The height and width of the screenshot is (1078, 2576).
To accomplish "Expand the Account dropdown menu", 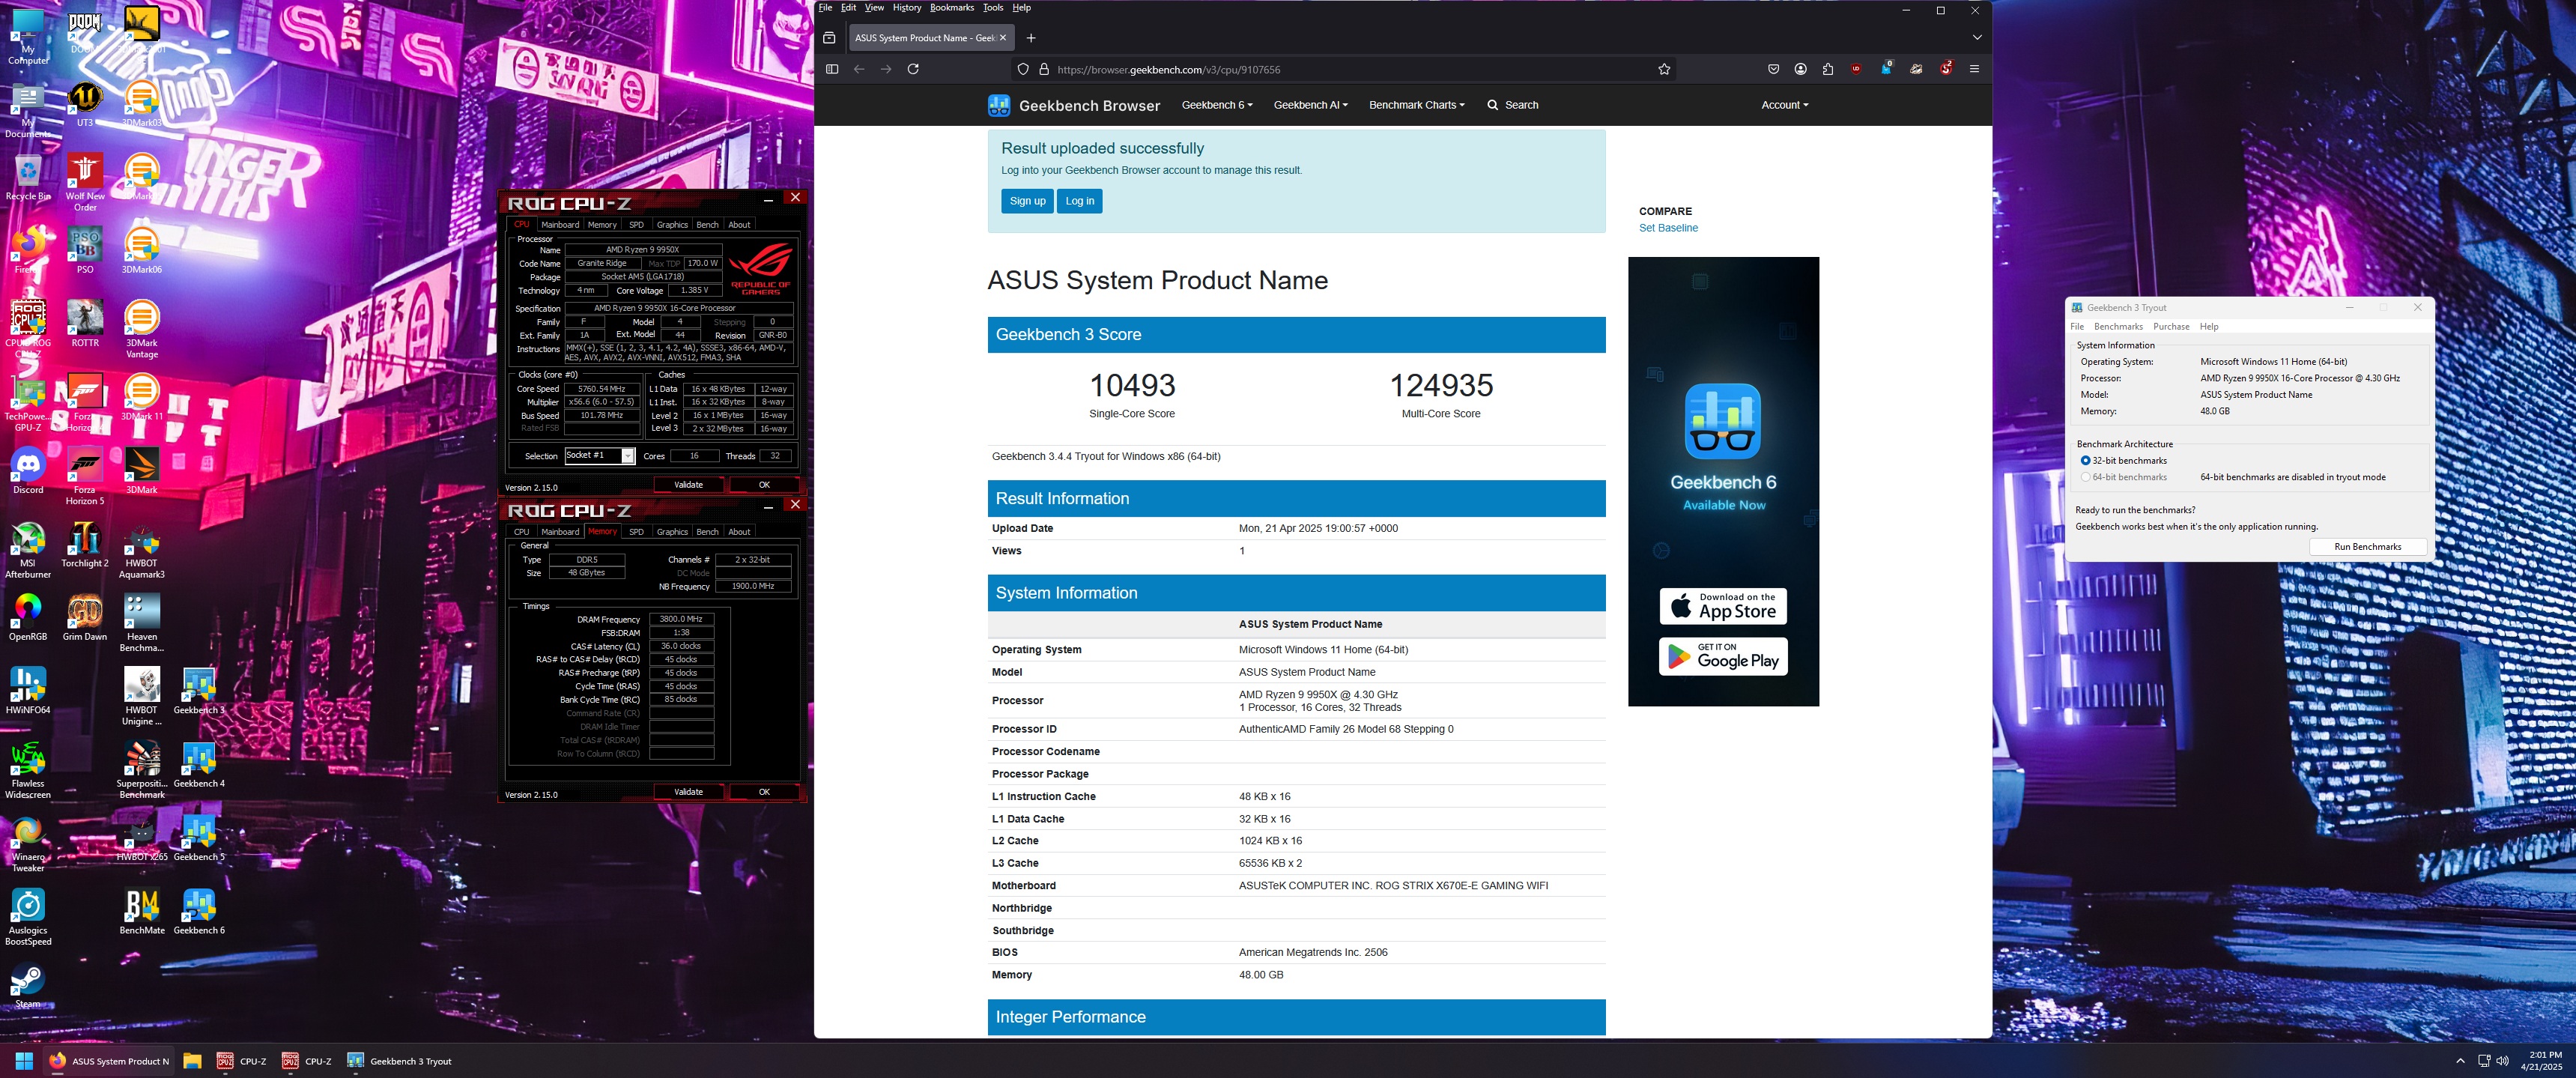I will click(1784, 105).
